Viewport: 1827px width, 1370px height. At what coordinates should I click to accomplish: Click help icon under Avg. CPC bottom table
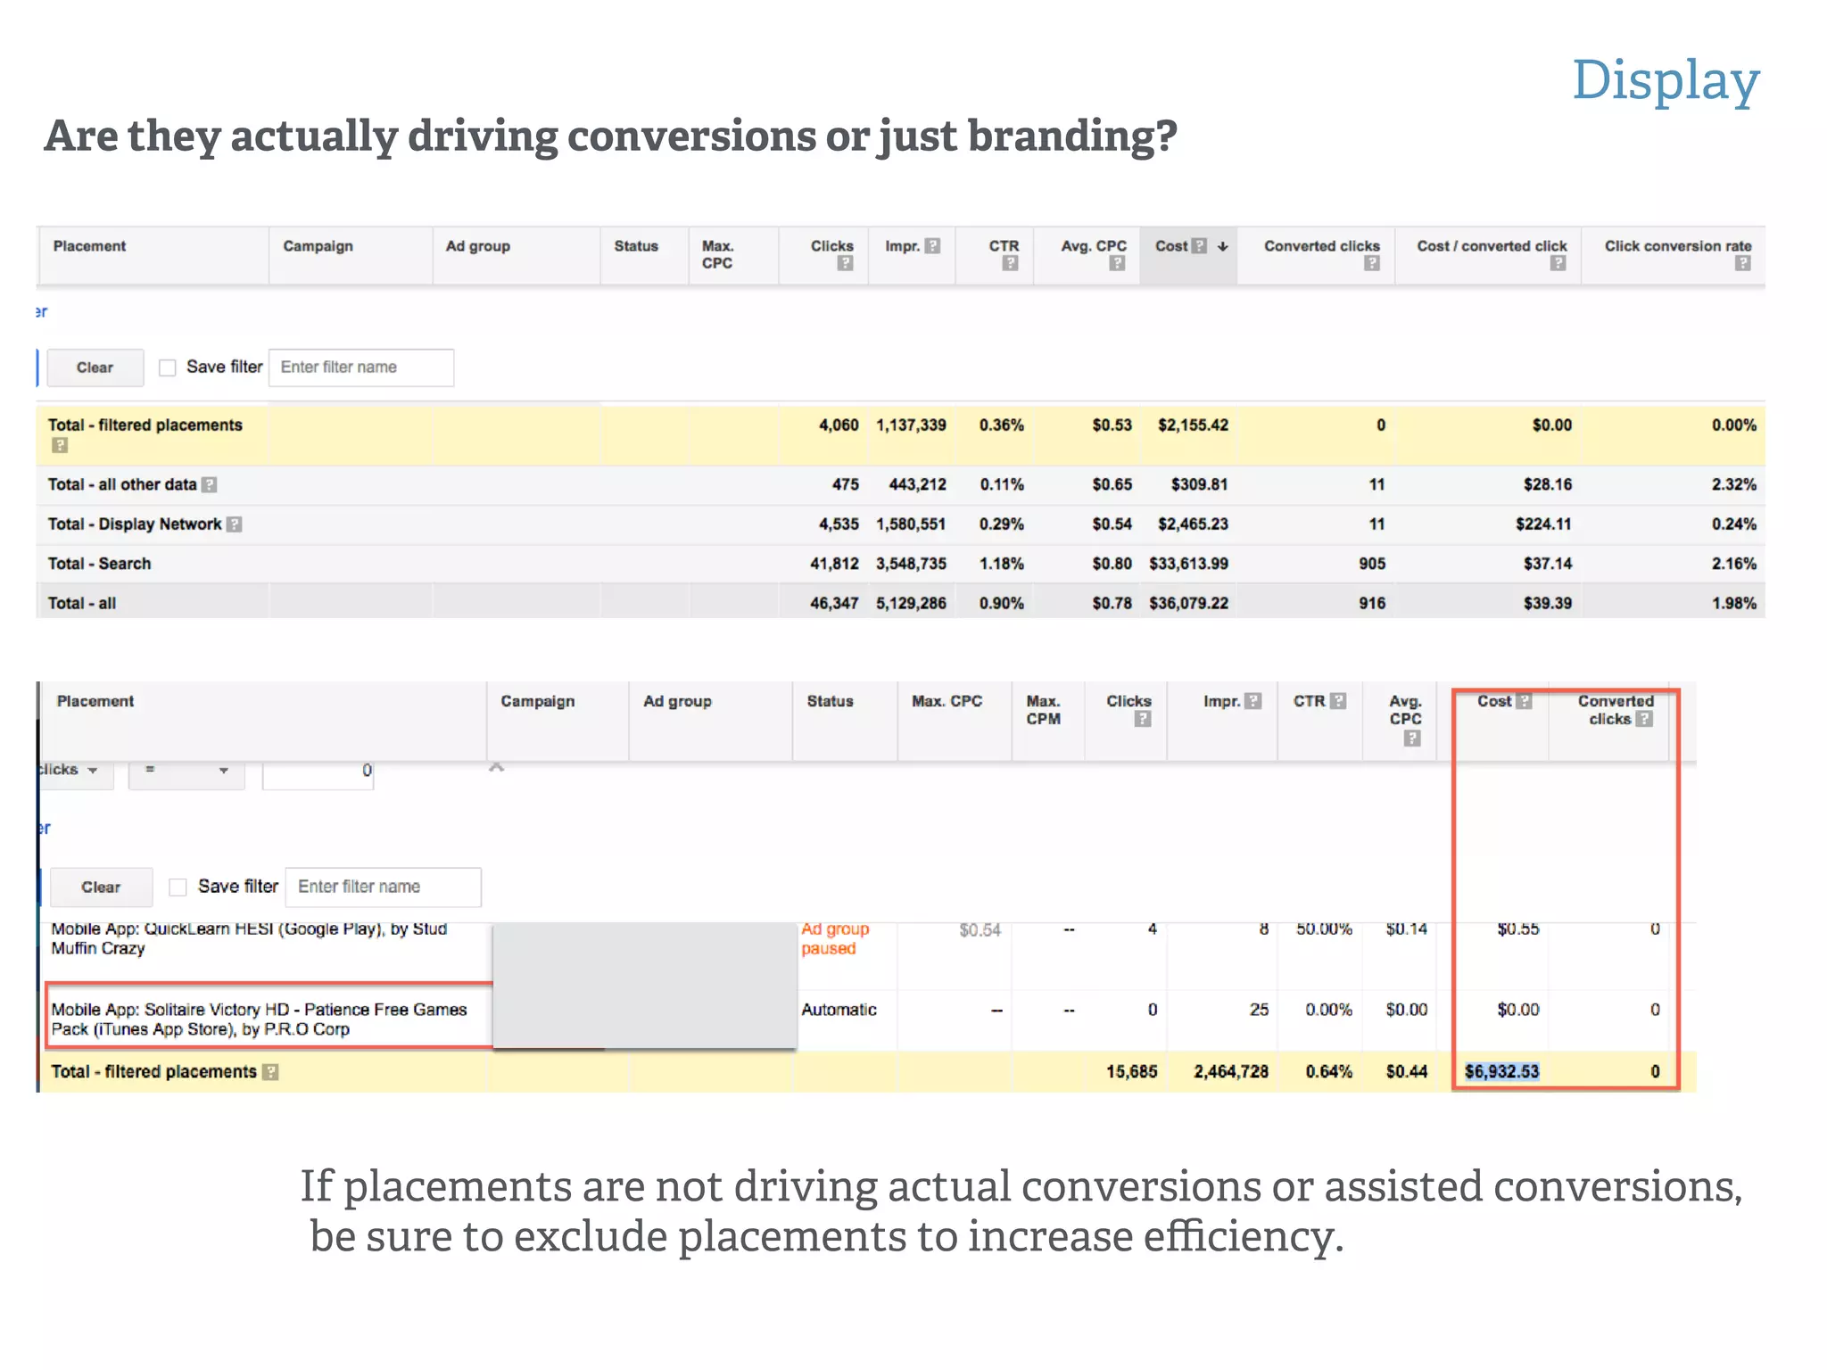click(1412, 738)
